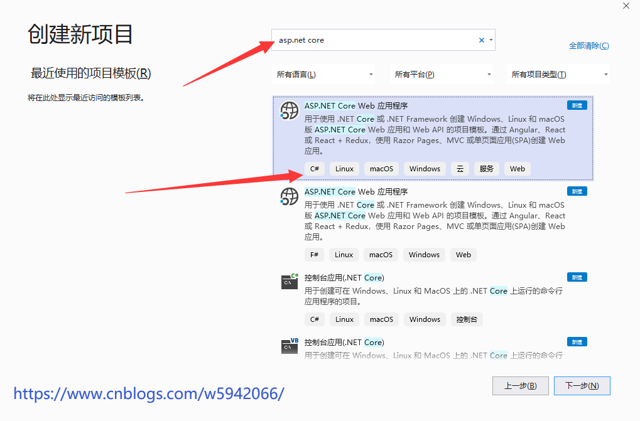Close the create new project dialog
Viewport: 640px width, 421px height.
626,6
